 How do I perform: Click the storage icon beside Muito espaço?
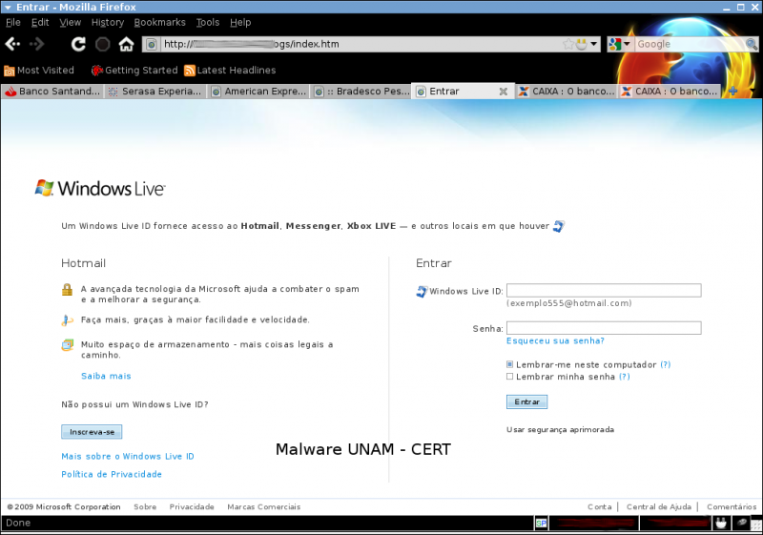coord(67,345)
